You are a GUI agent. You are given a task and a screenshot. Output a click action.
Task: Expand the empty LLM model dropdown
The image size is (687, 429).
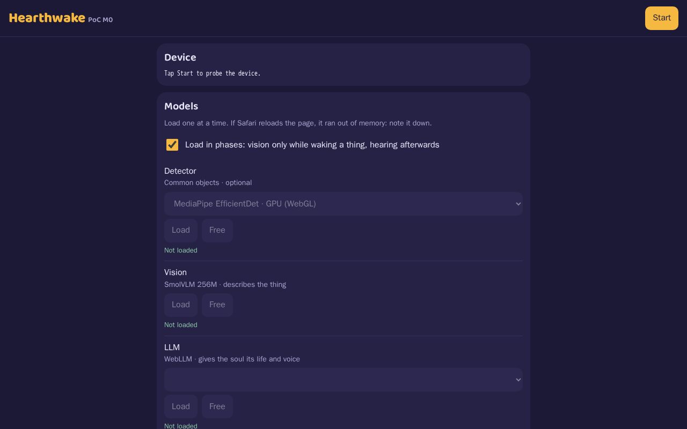(x=343, y=380)
